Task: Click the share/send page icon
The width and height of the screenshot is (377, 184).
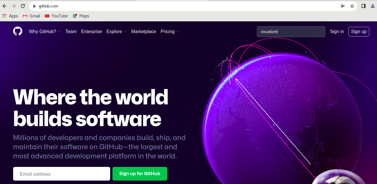Action: pyautogui.click(x=343, y=6)
